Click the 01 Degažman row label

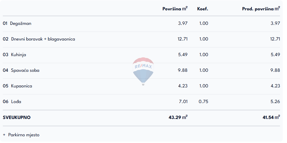[x=17, y=23]
